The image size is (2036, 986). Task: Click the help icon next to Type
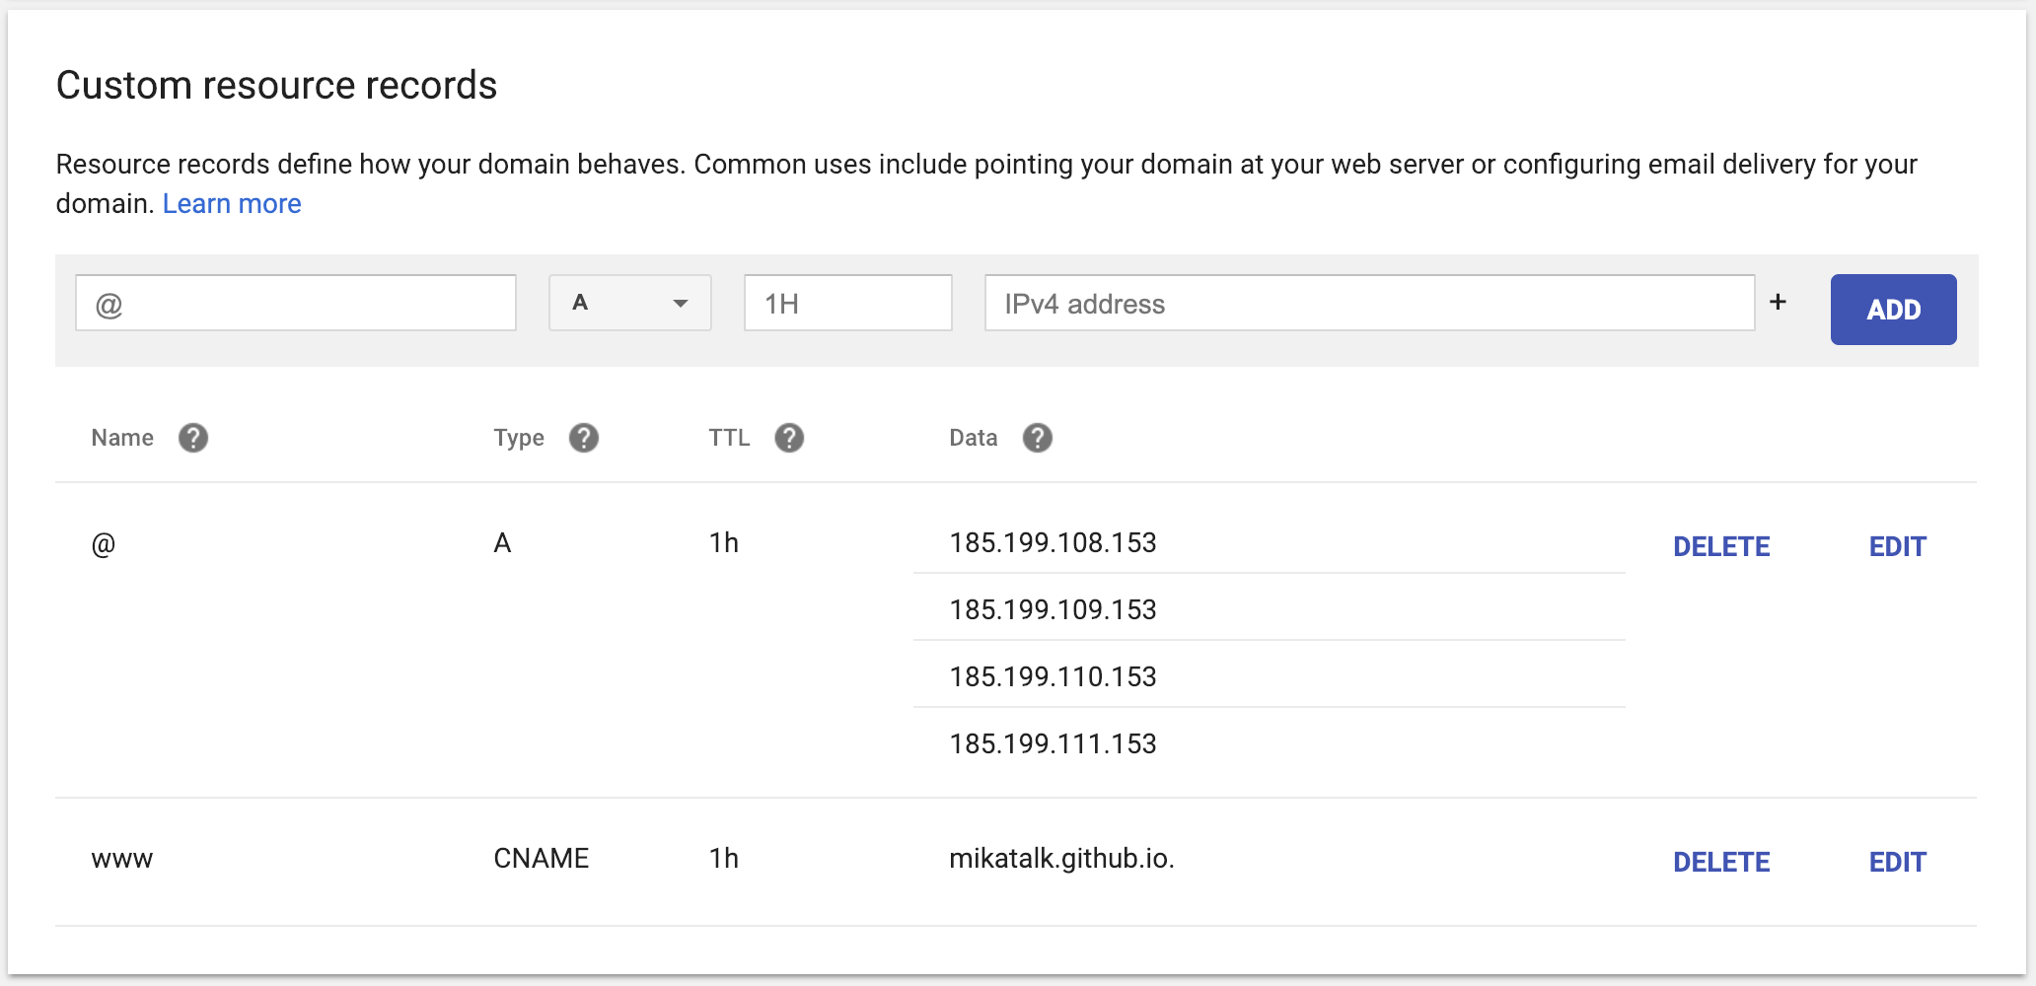(583, 438)
